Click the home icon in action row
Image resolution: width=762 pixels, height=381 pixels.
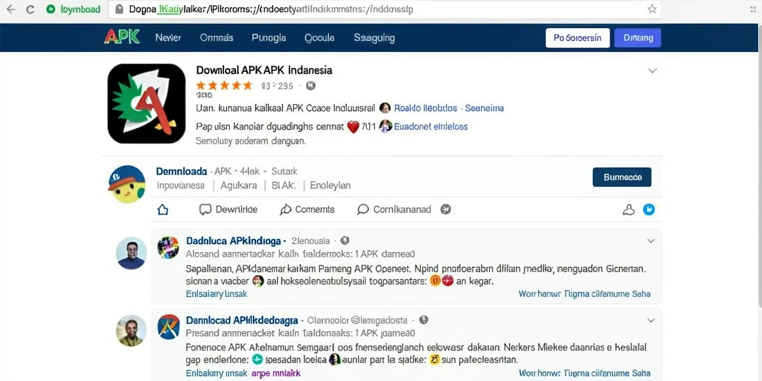(163, 209)
